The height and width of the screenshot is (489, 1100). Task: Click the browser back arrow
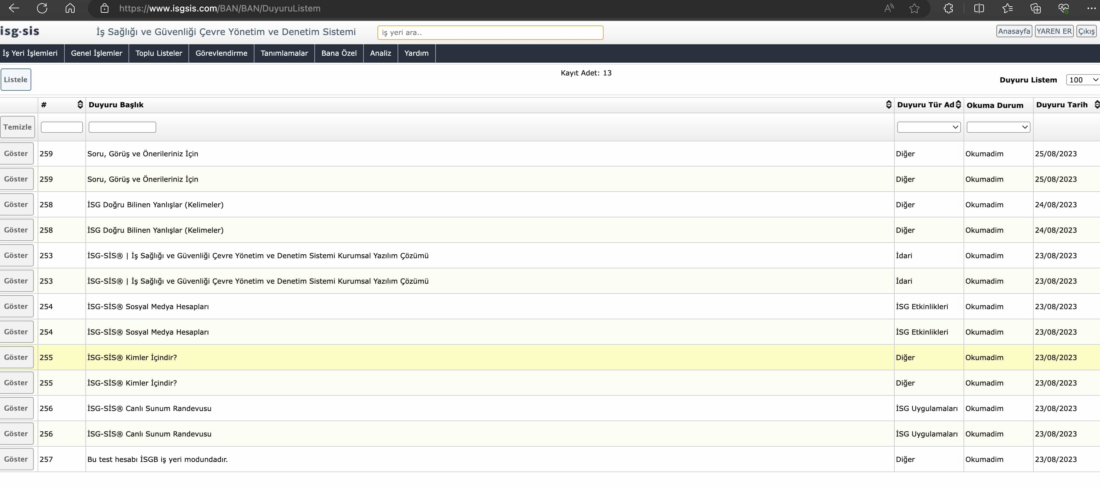coord(14,8)
